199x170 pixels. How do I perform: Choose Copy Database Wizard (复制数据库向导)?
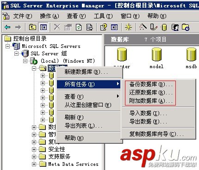coord(159,134)
